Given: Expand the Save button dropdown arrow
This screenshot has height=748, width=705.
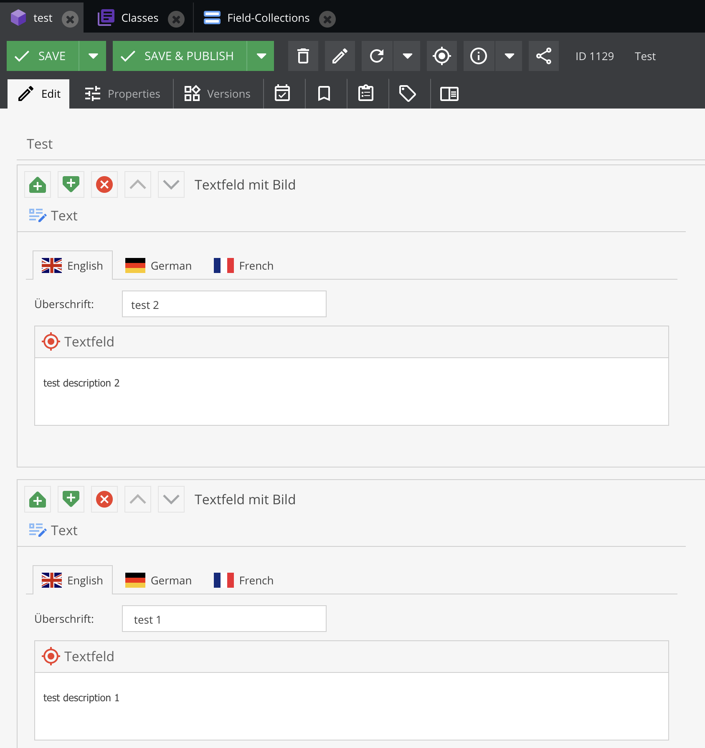Looking at the screenshot, I should pos(93,56).
